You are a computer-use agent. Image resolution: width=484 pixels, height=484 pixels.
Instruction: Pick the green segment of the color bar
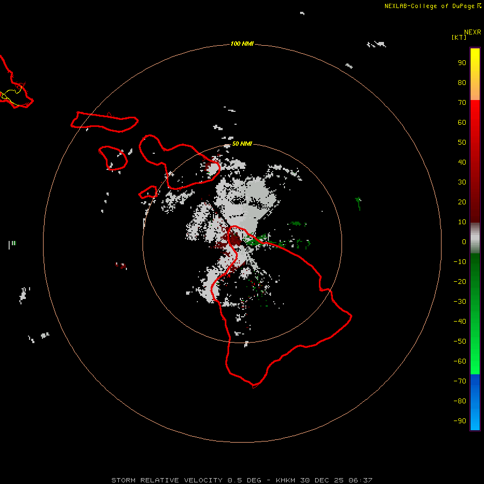[475, 314]
